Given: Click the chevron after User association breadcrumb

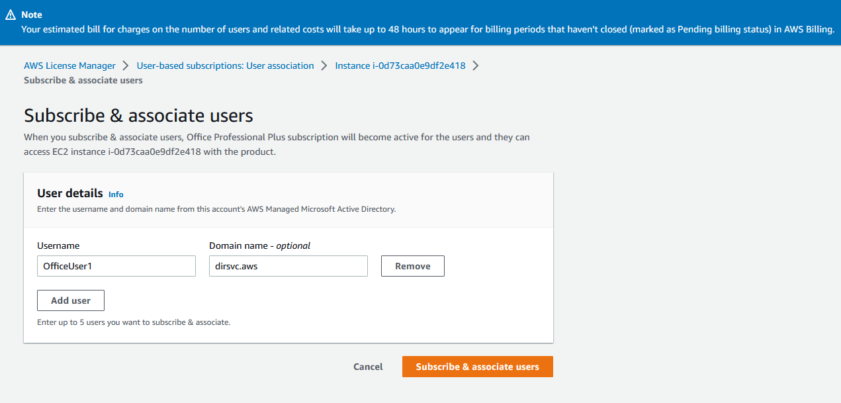Looking at the screenshot, I should point(324,65).
